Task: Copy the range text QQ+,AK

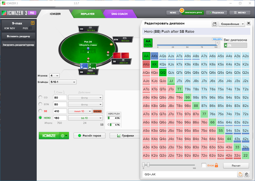Action: 247,174
